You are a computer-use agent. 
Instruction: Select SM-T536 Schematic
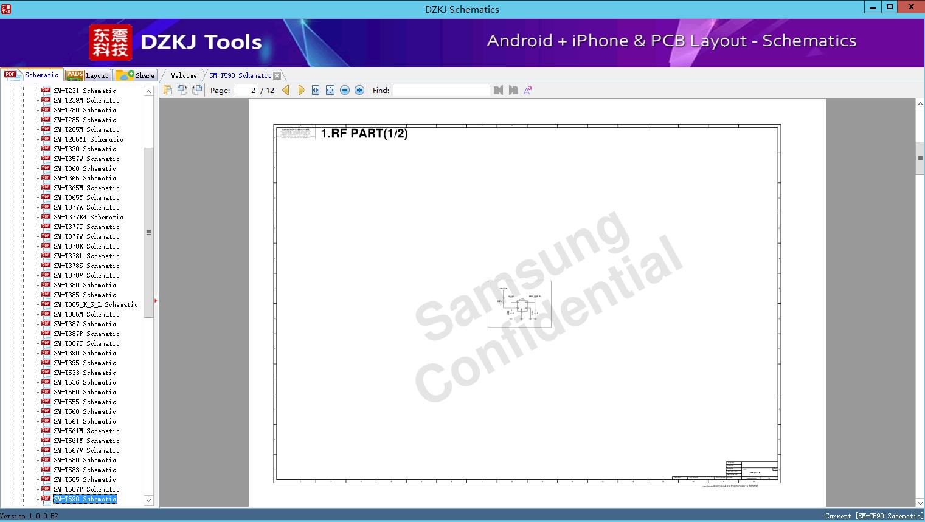(x=85, y=382)
